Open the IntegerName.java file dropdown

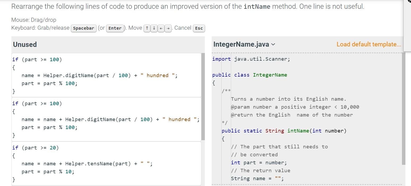[244, 44]
